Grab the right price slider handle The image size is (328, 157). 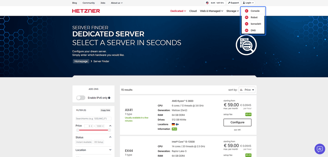click(x=109, y=130)
